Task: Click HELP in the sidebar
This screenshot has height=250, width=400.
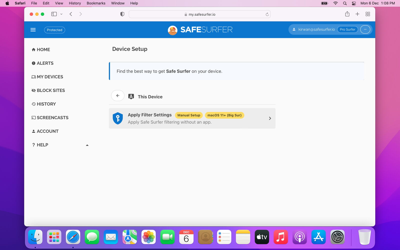Action: (x=40, y=145)
